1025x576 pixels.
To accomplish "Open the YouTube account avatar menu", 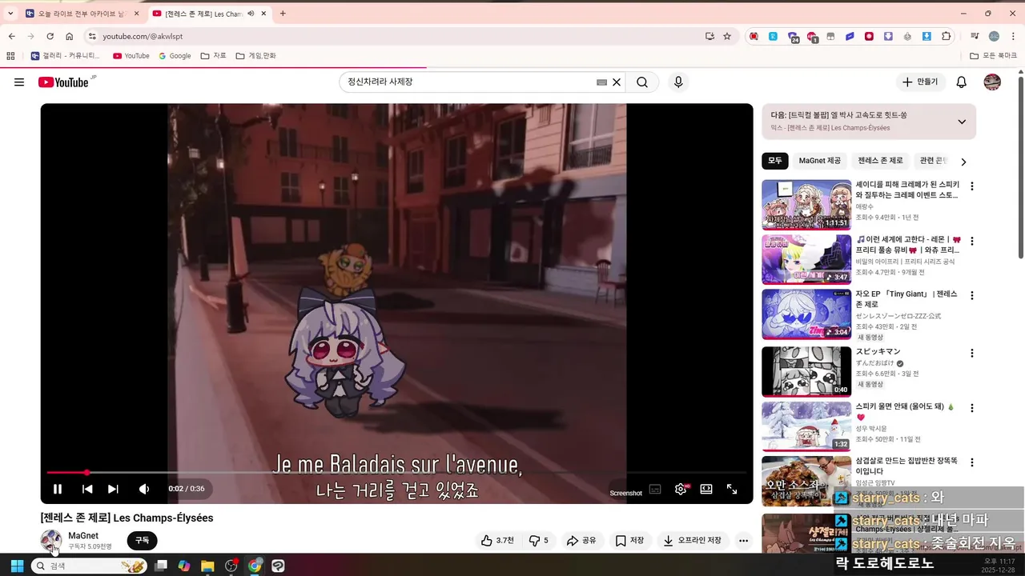I will coord(992,82).
